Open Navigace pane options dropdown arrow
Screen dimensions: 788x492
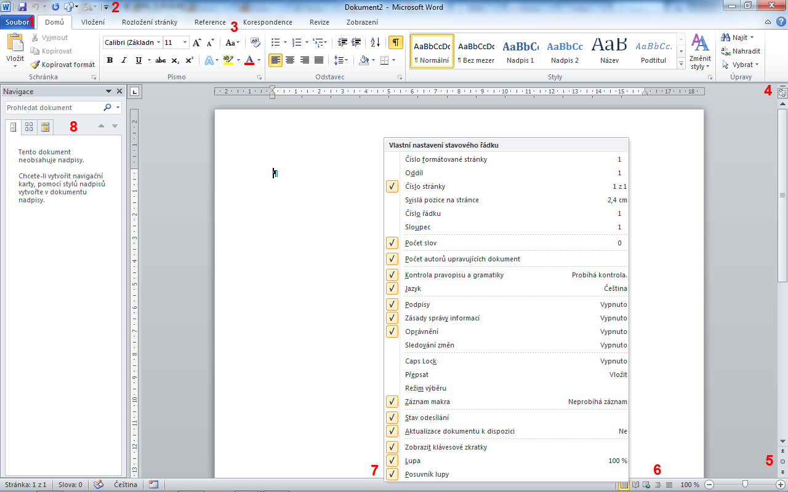click(109, 91)
